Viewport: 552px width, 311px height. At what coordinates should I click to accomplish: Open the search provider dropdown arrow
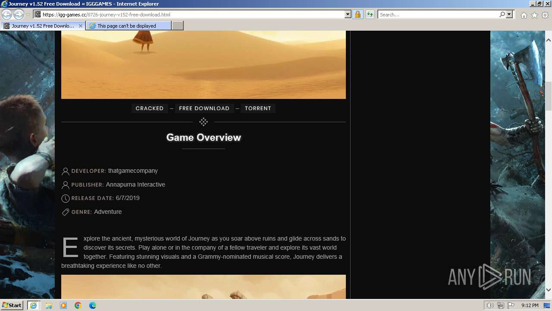pyautogui.click(x=509, y=14)
